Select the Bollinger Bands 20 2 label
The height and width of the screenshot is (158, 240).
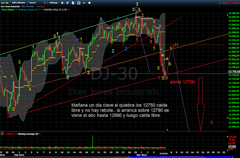tap(29, 10)
